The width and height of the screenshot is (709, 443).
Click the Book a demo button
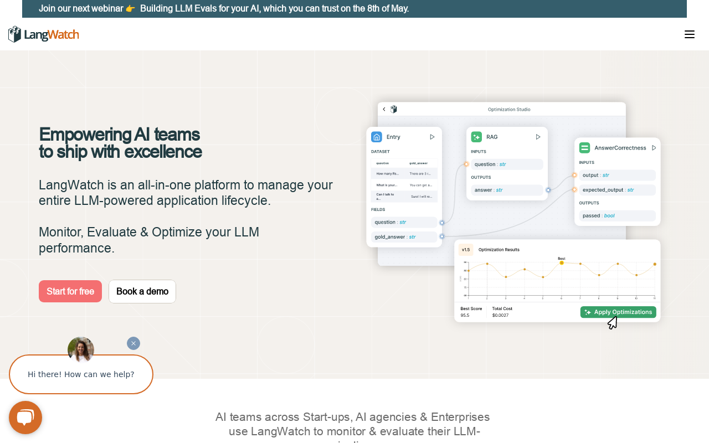[142, 291]
